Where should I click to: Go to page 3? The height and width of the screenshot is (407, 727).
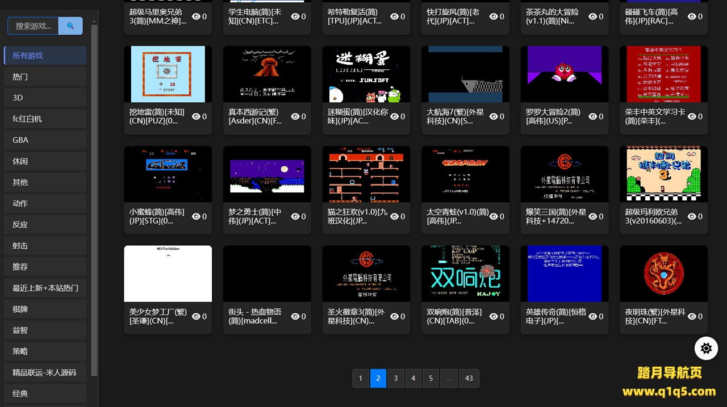[396, 378]
